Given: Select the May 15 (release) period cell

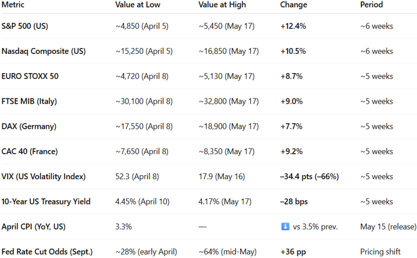Looking at the screenshot, I should pyautogui.click(x=388, y=227).
